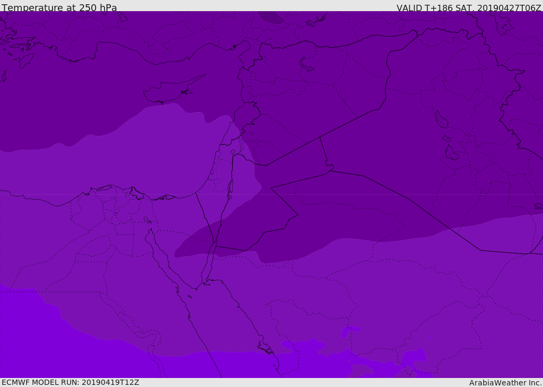Screen dimensions: 543x387
Task: Click the 'Temperature at 250 hPa' title
Action: coord(59,7)
